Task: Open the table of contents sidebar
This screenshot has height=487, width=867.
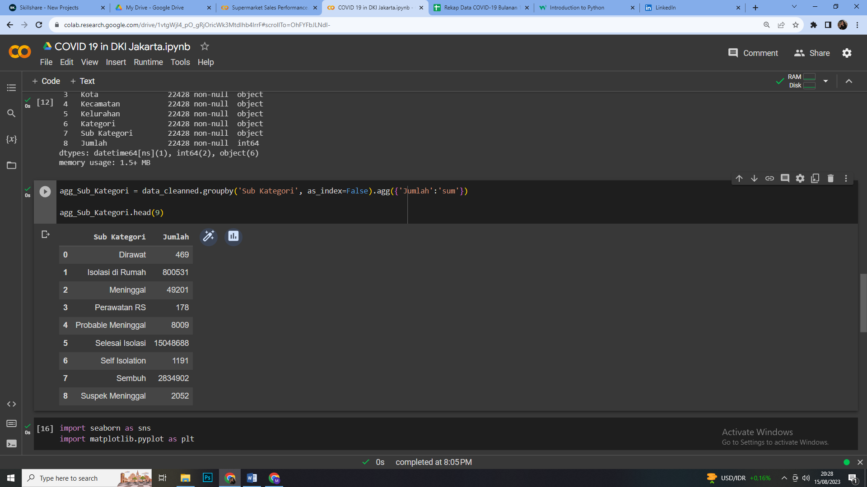Action: coord(11,87)
